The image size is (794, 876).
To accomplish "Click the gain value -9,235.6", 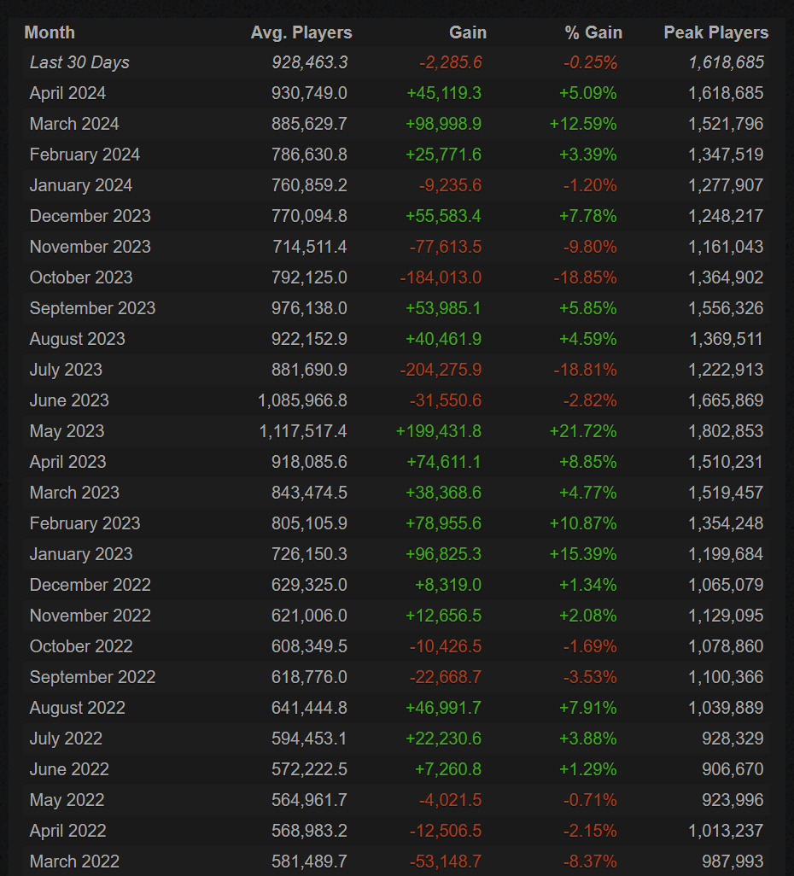I will 451,185.
